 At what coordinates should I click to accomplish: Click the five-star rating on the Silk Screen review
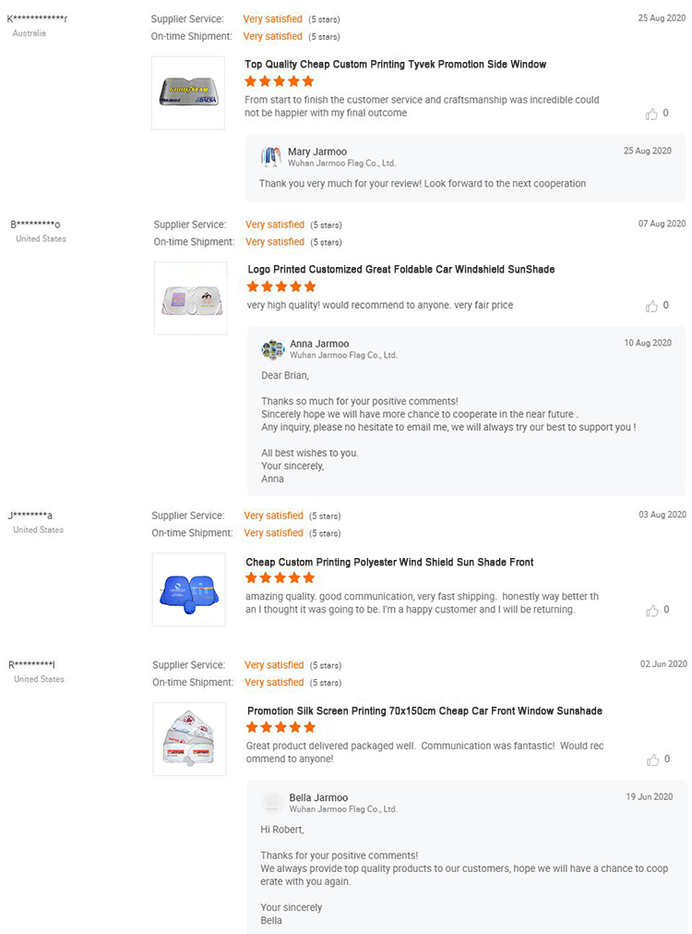click(280, 728)
